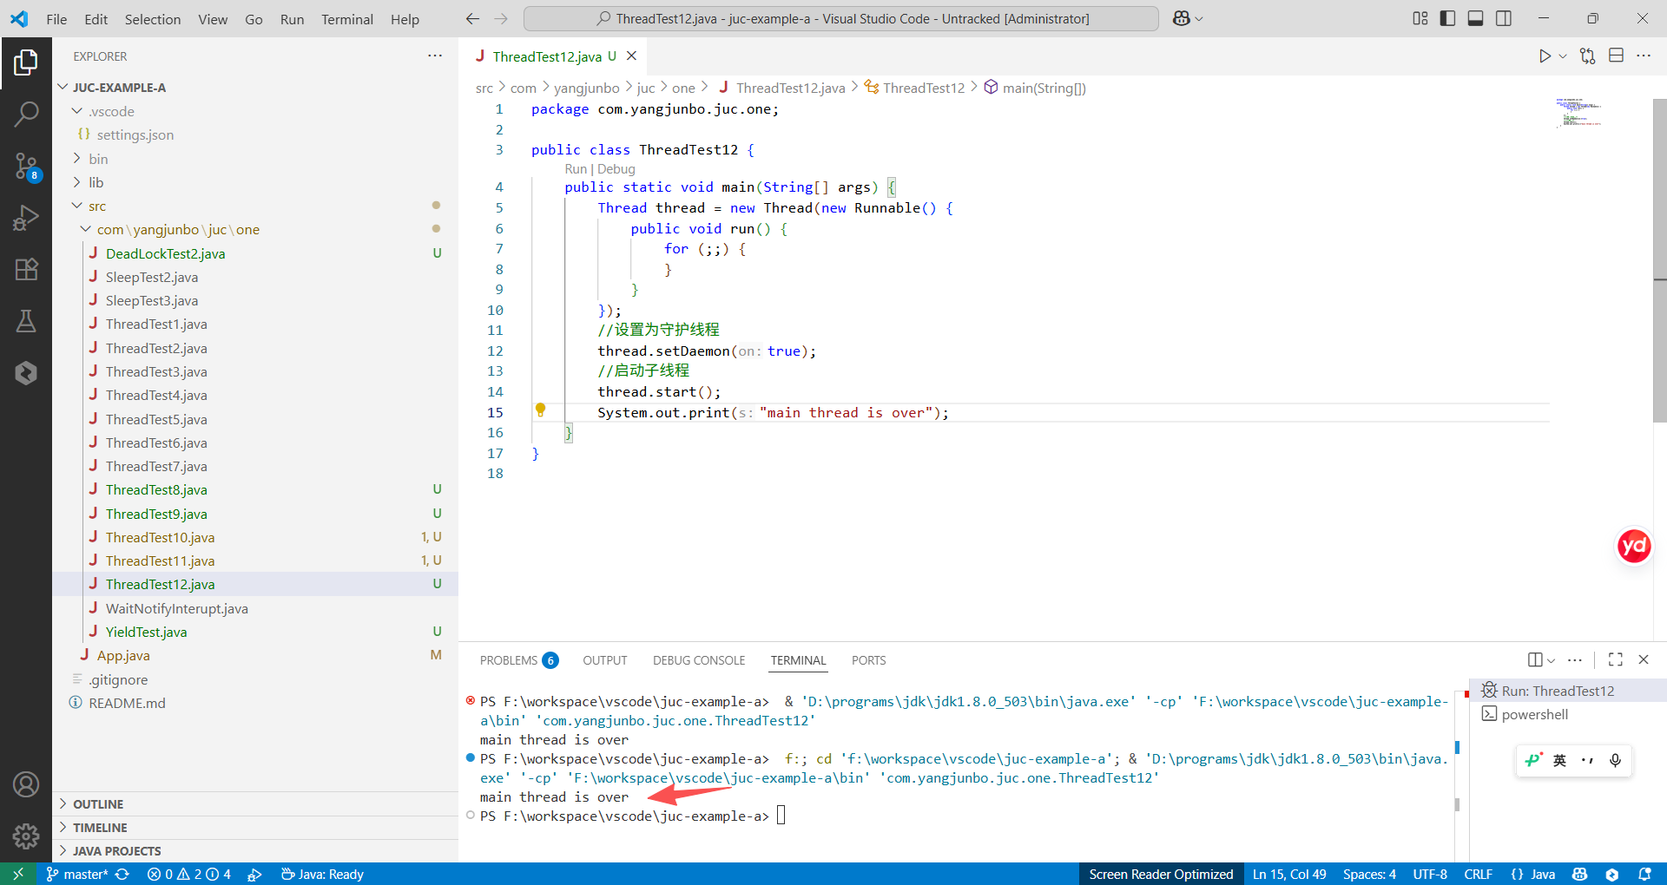Toggle the secondary side bar

[1504, 18]
